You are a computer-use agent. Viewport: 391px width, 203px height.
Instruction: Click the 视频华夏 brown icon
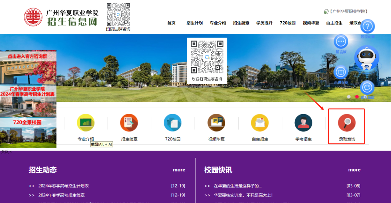(216, 123)
